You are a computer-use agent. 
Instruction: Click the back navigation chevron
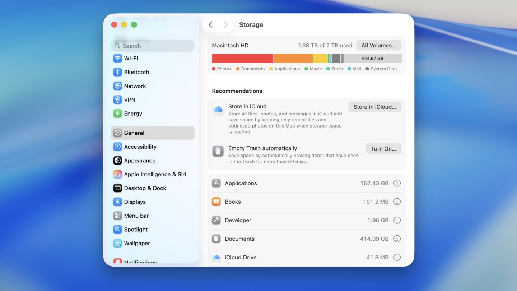coord(210,24)
